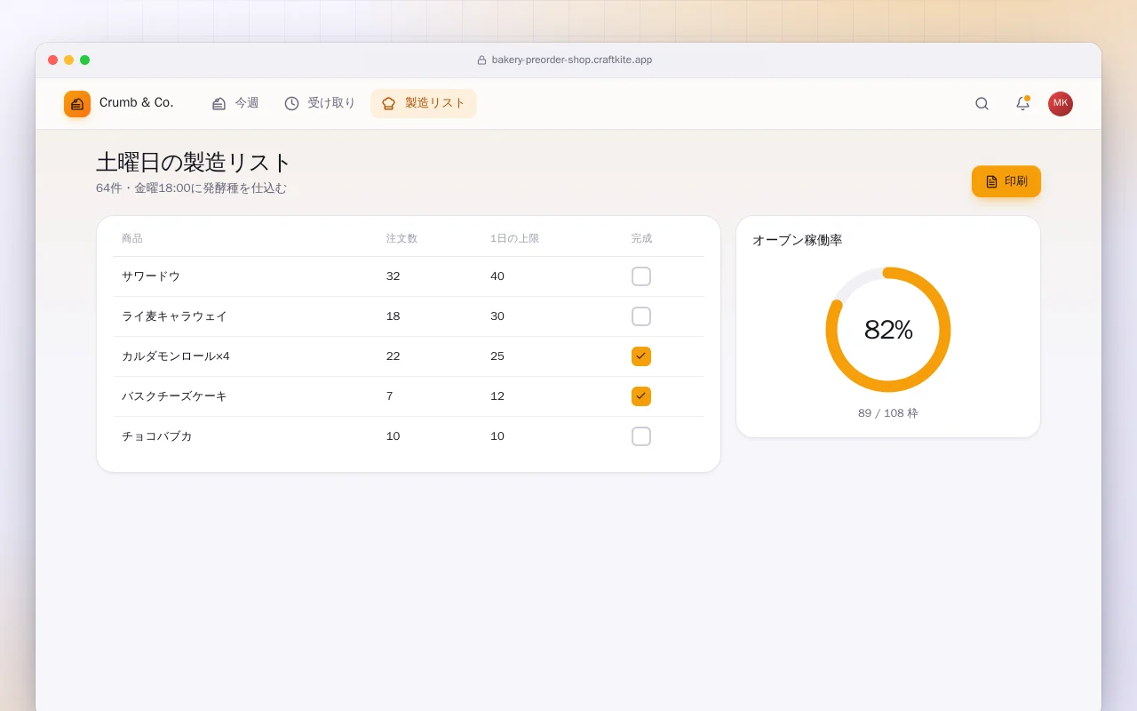Click the Crumb & Co. logo icon

click(77, 104)
